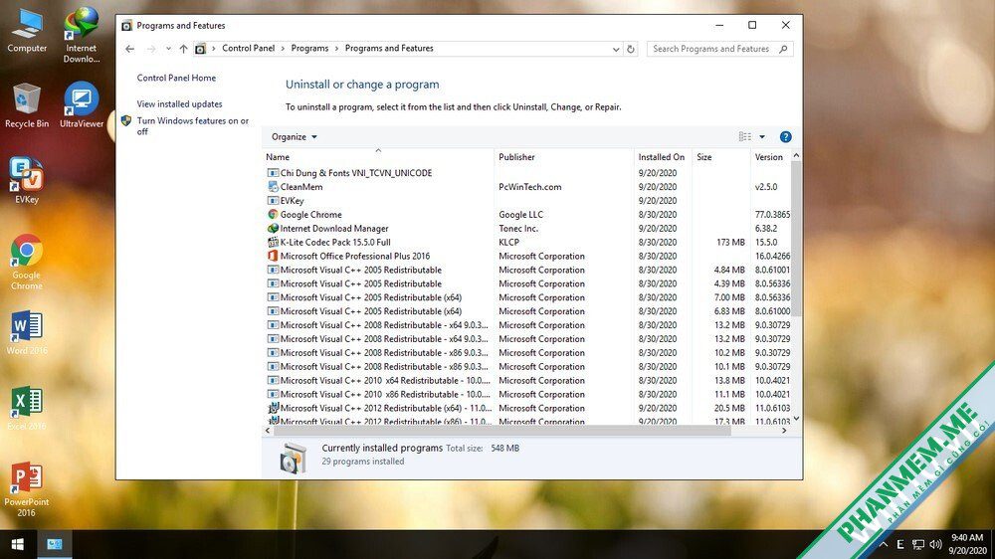Select the Word 2016 desktop icon
995x559 pixels.
click(27, 332)
